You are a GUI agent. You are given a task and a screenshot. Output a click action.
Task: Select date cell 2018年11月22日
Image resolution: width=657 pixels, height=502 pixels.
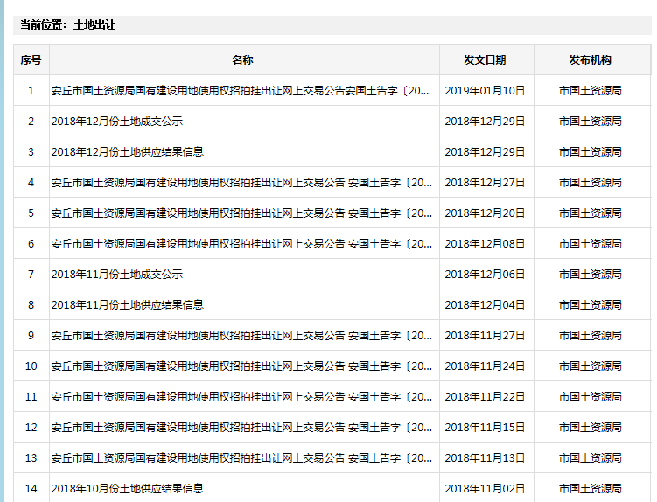[x=485, y=396]
